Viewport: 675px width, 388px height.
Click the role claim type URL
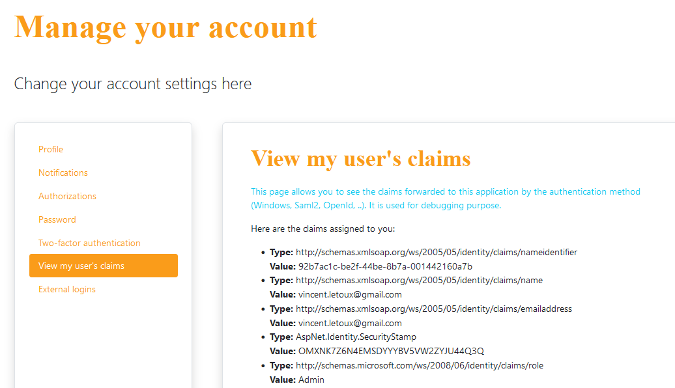coord(420,366)
